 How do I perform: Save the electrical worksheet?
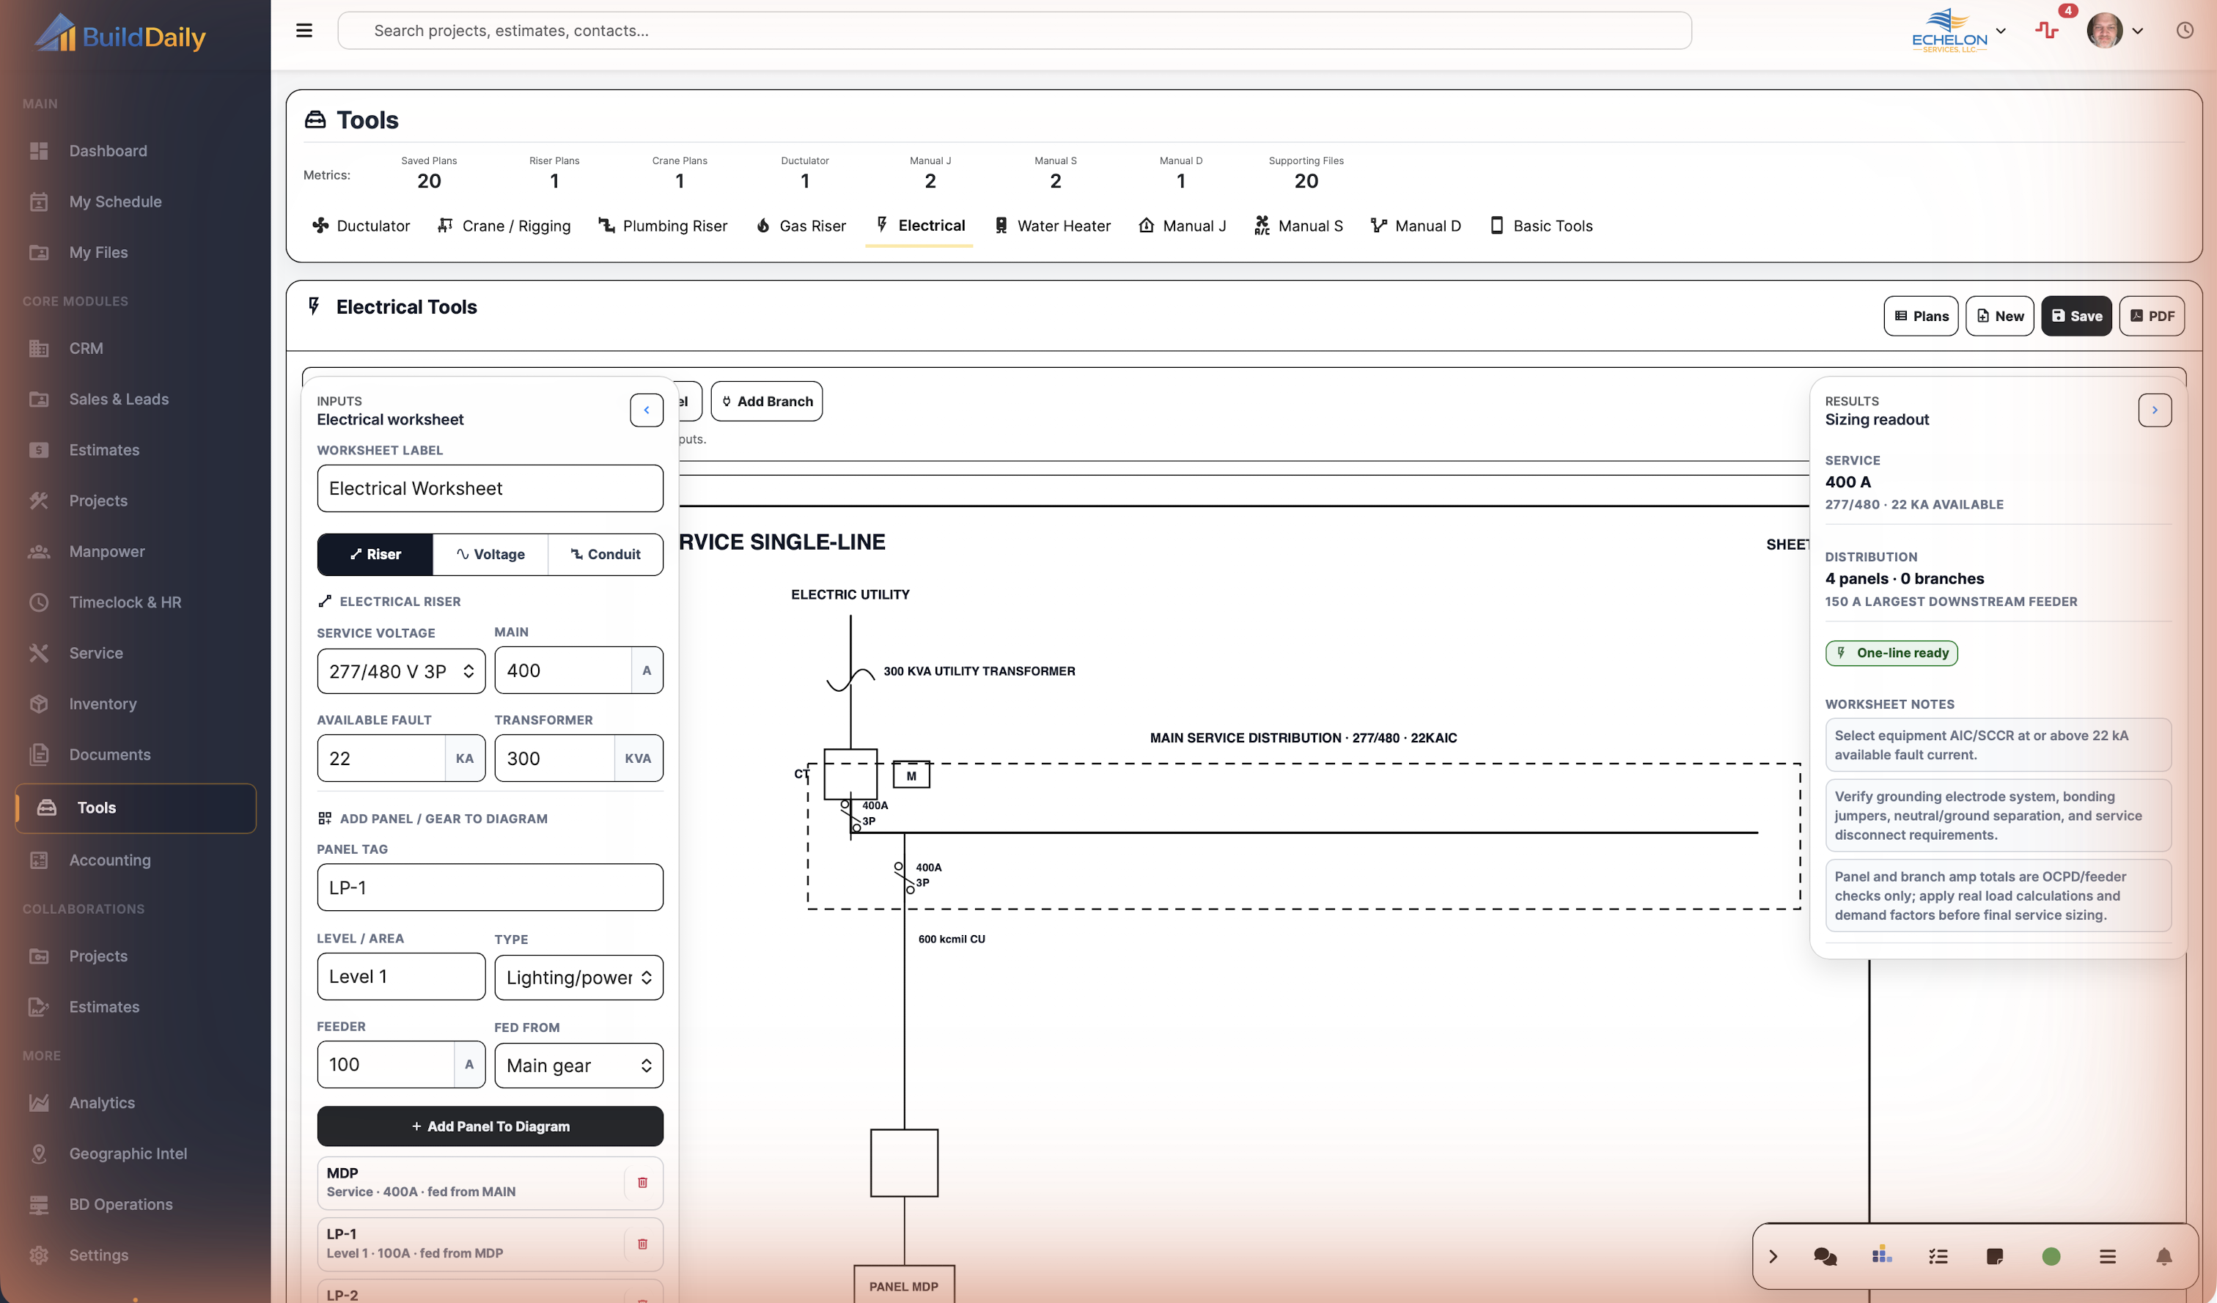click(2076, 317)
